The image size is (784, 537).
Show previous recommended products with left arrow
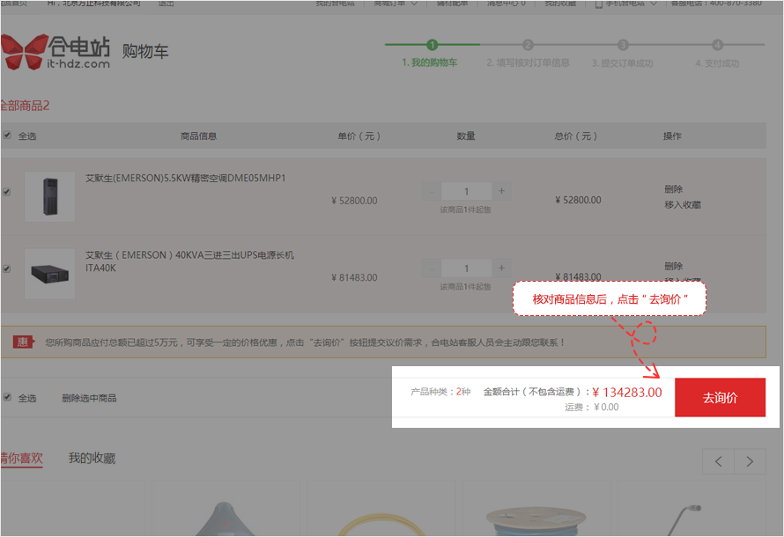[x=719, y=461]
